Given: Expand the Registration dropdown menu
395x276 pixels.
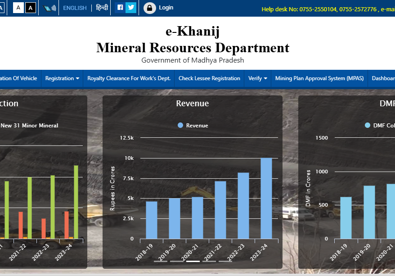Looking at the screenshot, I should [62, 78].
